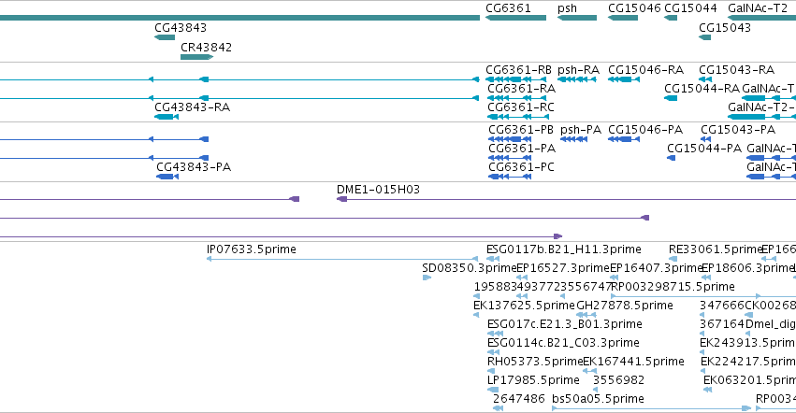This screenshot has width=796, height=413.
Task: Select EST ESG0114c.B21_C03.3prime
Action: pos(563,344)
